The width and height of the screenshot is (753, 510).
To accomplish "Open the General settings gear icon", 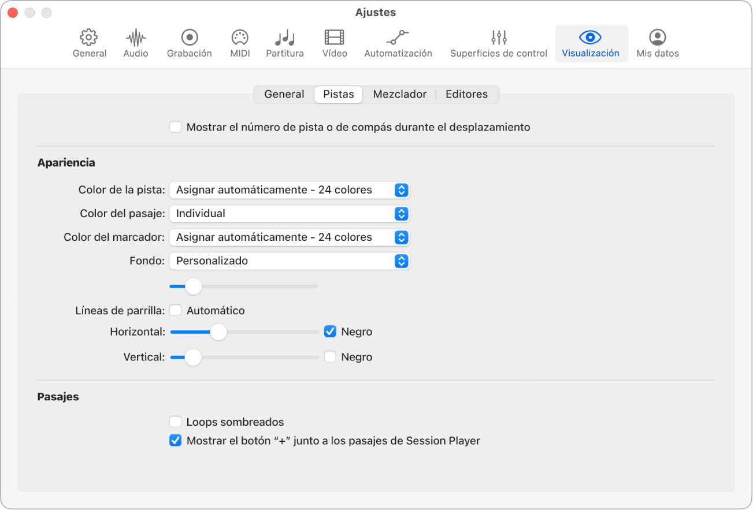I will [89, 38].
